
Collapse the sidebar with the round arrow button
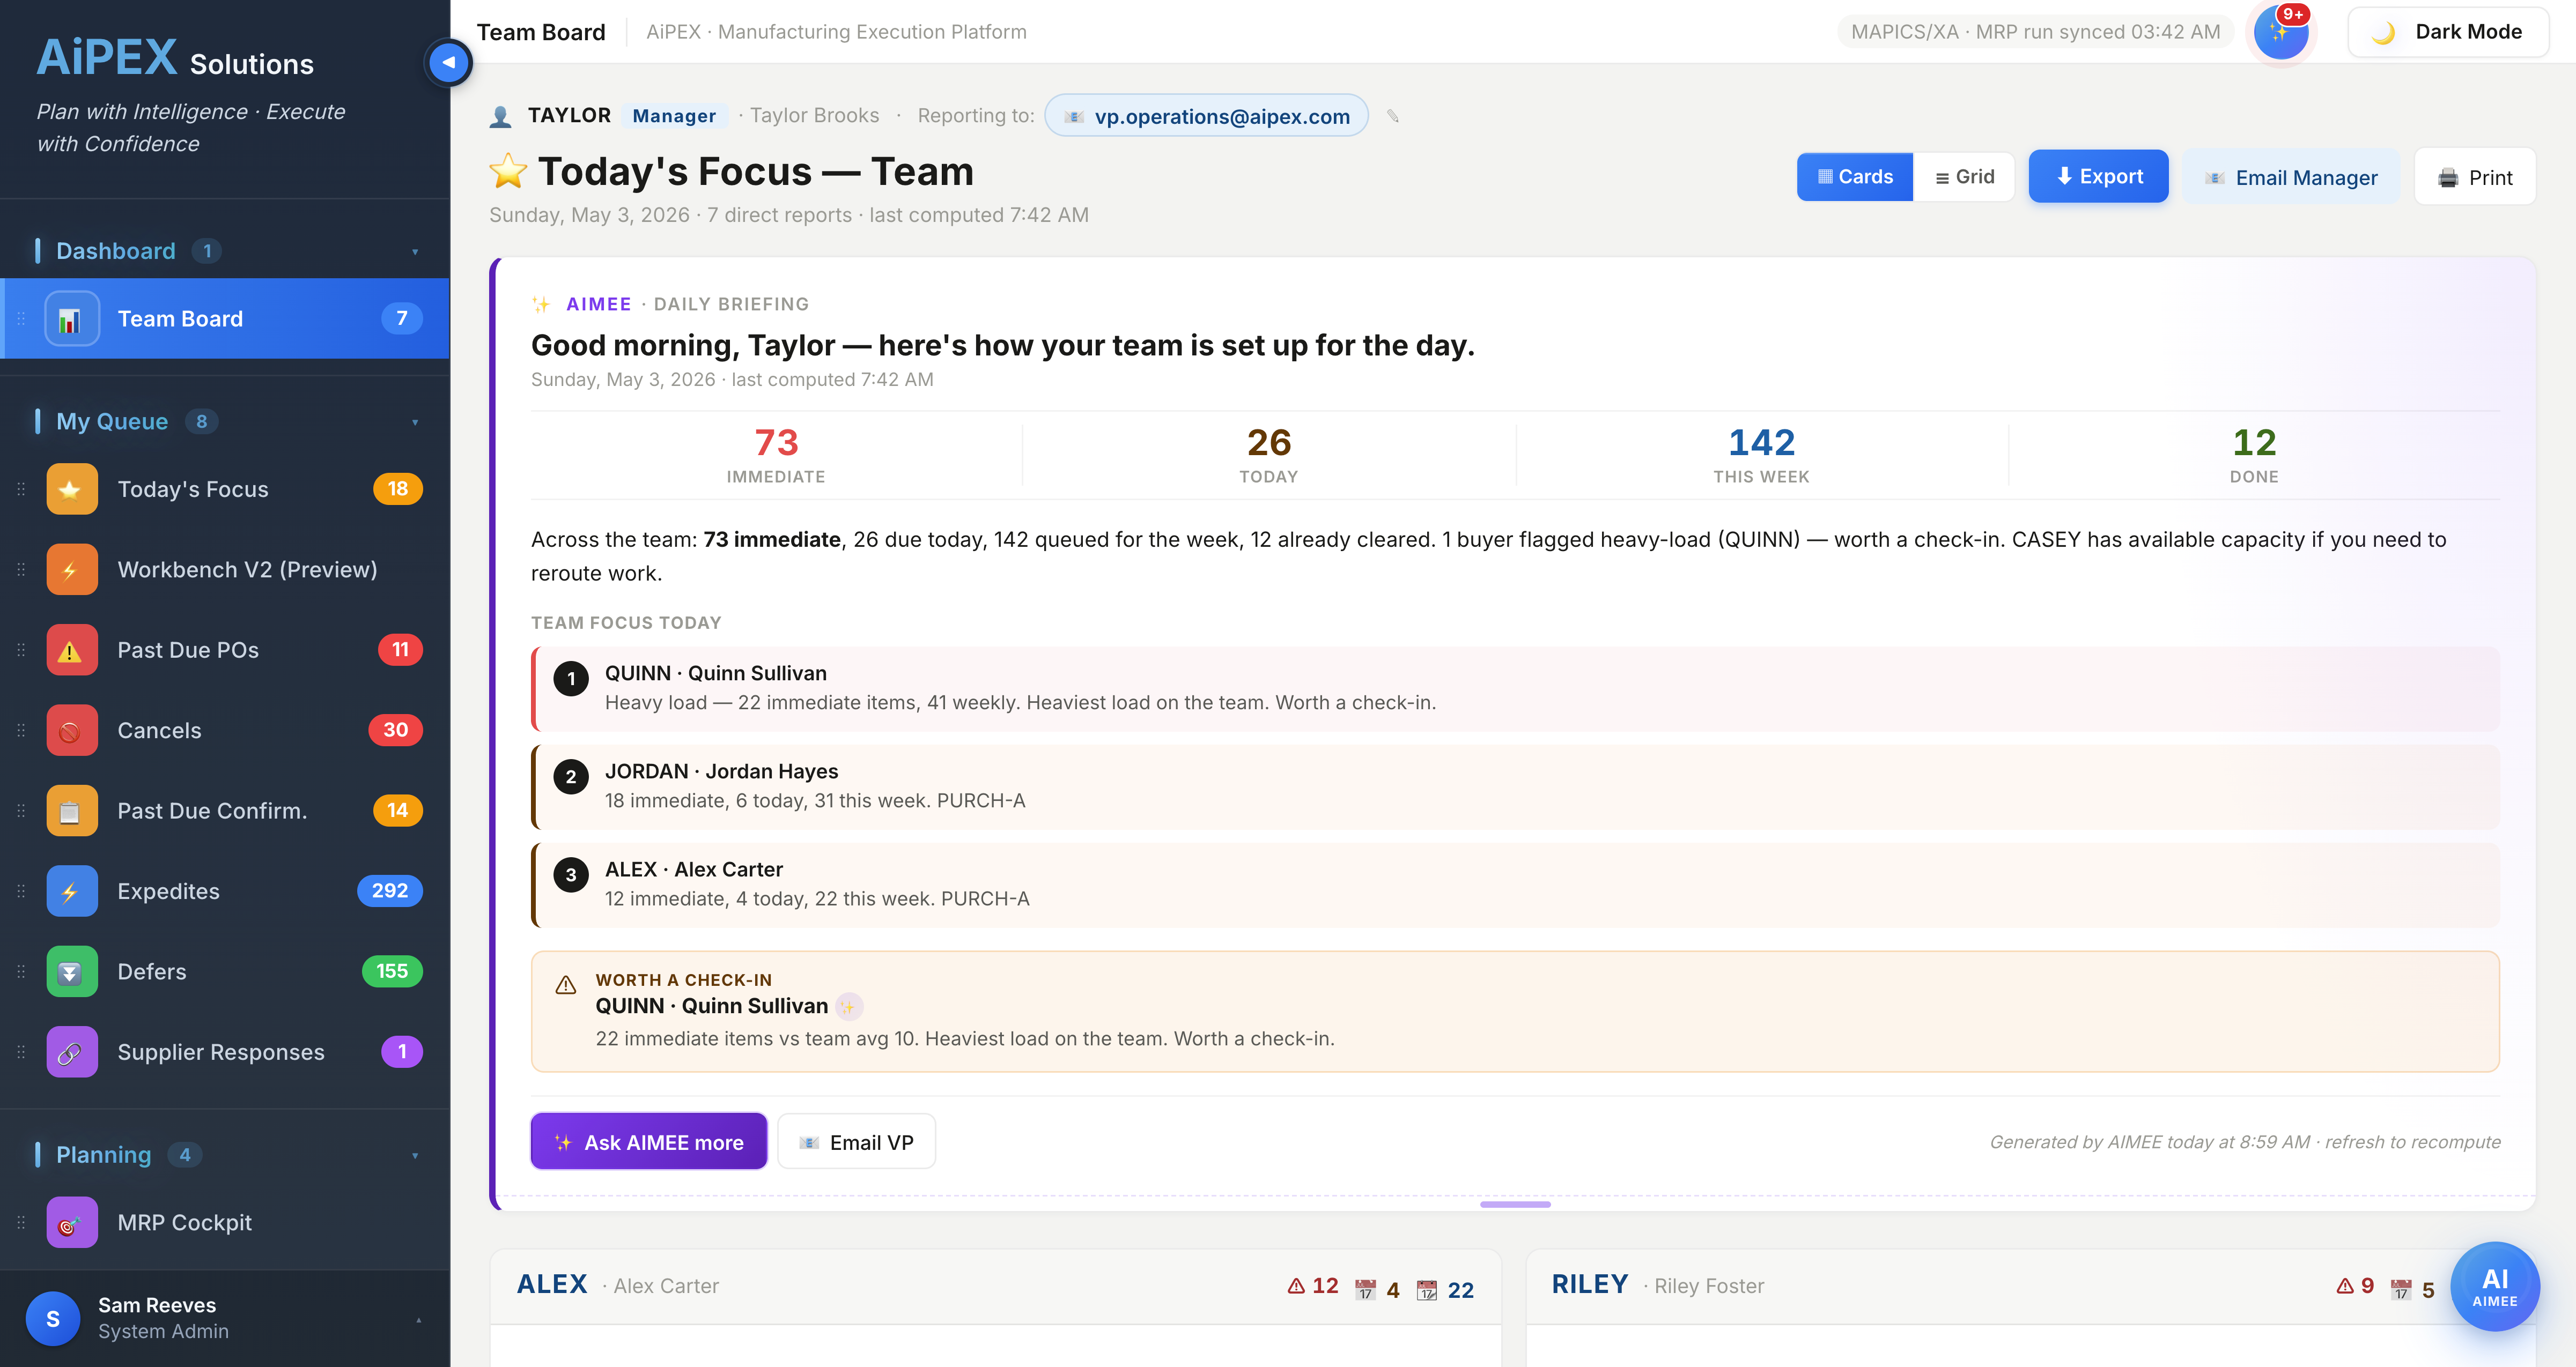click(448, 62)
